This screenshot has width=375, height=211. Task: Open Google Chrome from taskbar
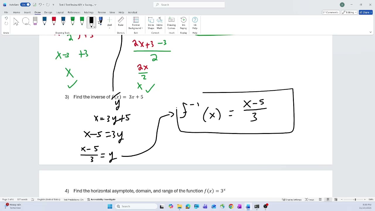(231, 207)
